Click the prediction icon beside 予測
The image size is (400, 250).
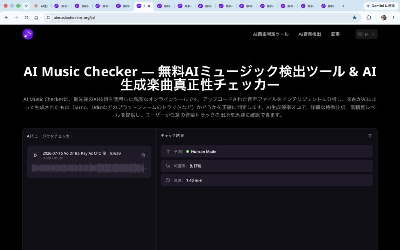[168, 151]
